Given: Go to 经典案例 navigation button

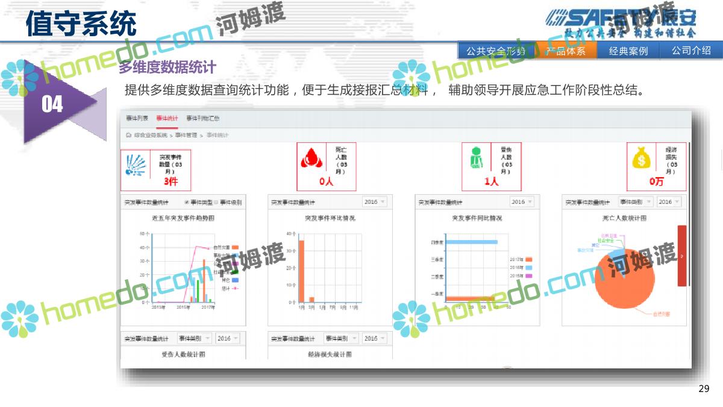Looking at the screenshot, I should click(628, 51).
